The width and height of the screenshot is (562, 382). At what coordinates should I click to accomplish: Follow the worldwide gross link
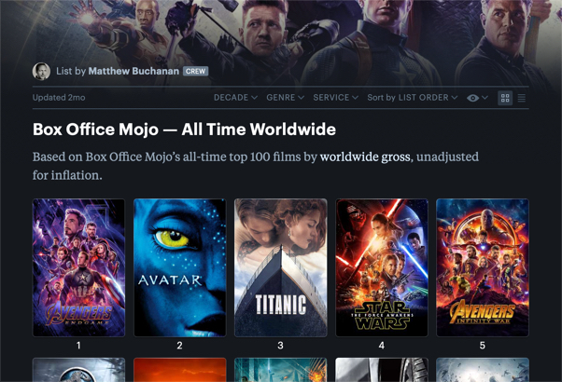point(365,157)
